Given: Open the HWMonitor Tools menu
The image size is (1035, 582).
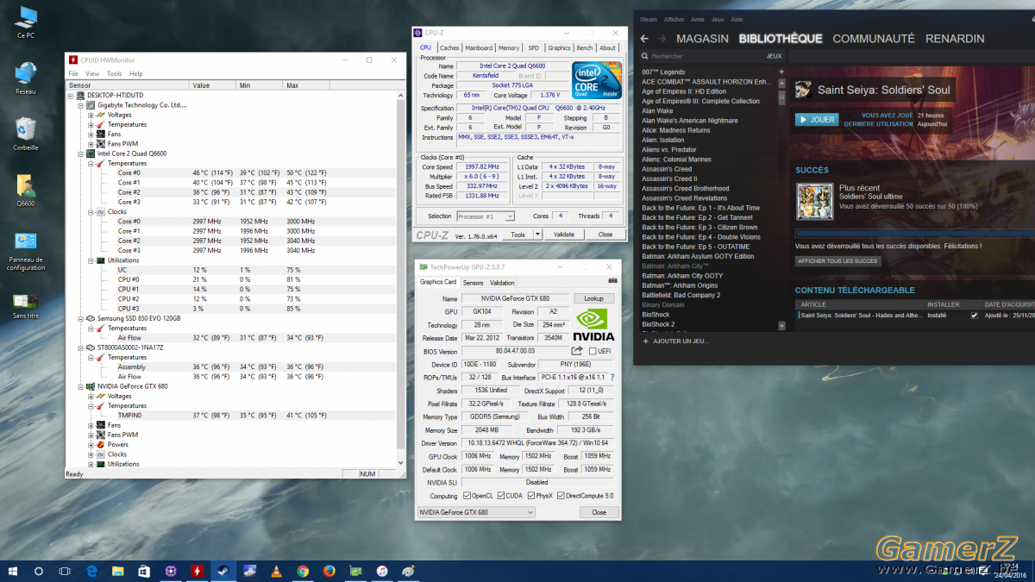Looking at the screenshot, I should (114, 74).
